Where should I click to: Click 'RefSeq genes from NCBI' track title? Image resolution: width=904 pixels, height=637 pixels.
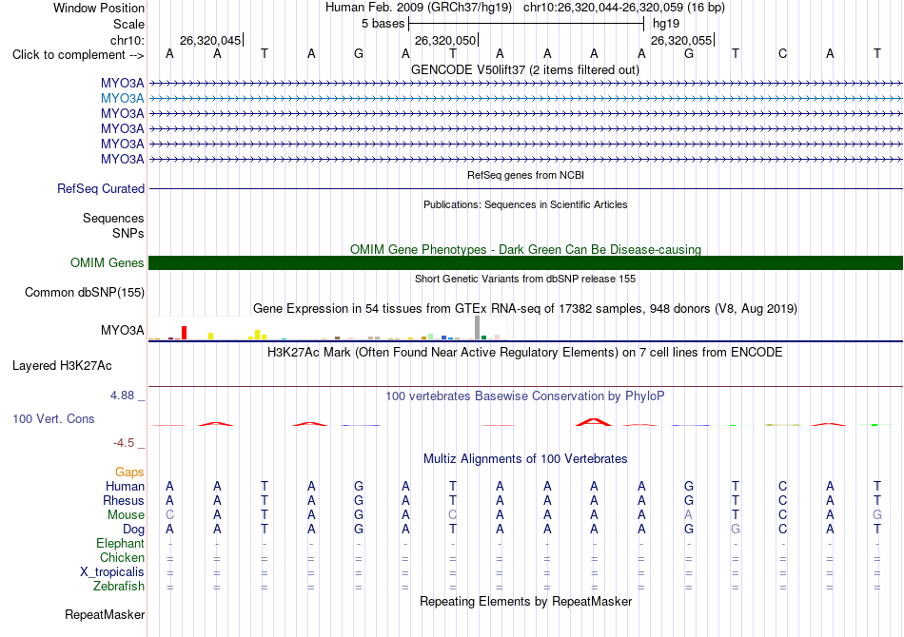coord(525,175)
